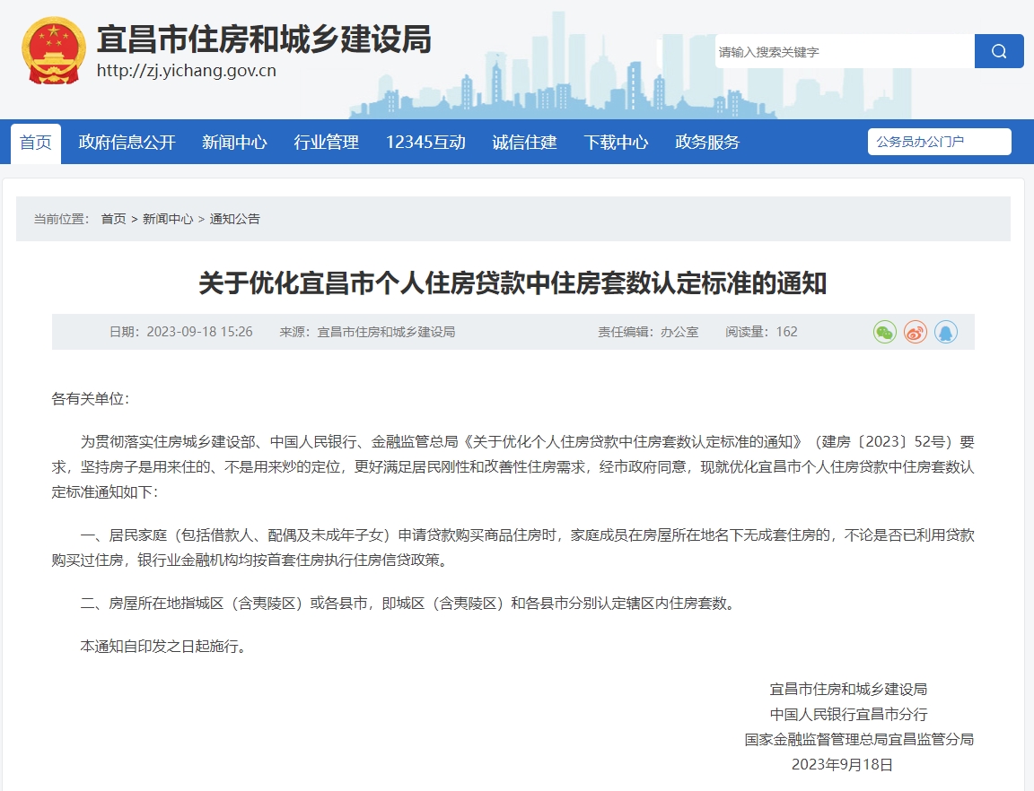Open the 12345互动 navigation item
The height and width of the screenshot is (791, 1034).
coord(425,143)
